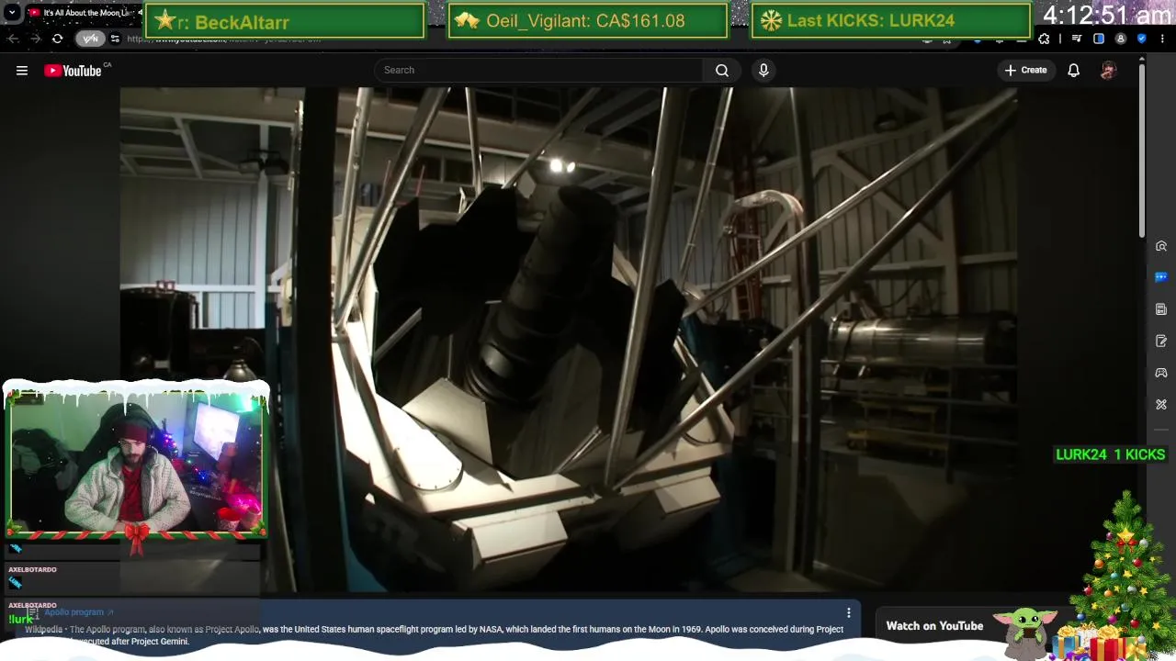Select the 'It's All About the Moon' tab
The image size is (1176, 661).
pyautogui.click(x=85, y=13)
